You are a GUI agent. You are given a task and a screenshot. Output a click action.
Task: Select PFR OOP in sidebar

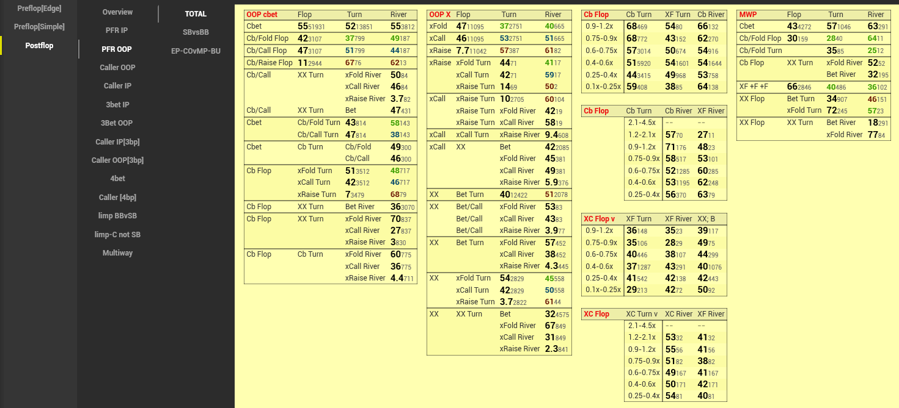point(117,49)
